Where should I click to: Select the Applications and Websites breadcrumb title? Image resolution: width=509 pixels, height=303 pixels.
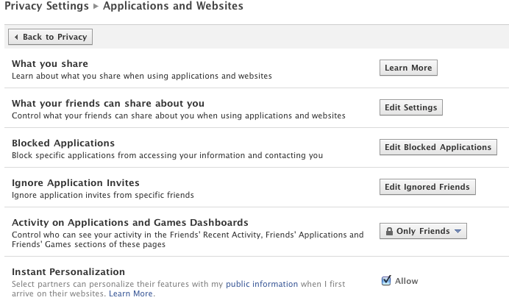[x=173, y=7]
